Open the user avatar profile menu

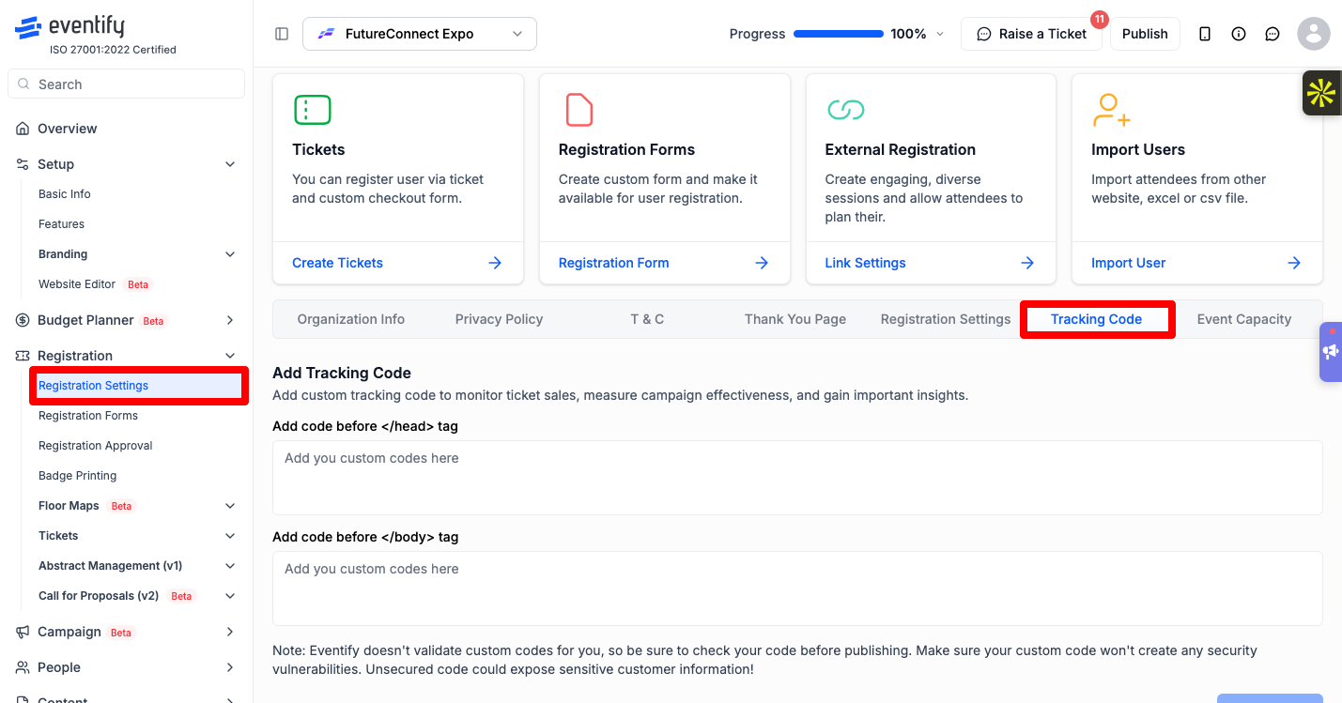(1314, 34)
